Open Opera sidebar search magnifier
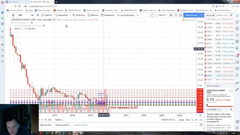This screenshot has height=135, width=240. 3,31
